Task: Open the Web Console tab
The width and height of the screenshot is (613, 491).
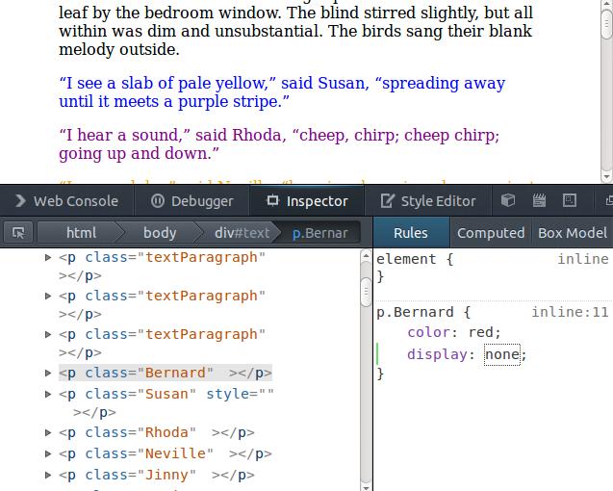Action: [x=66, y=201]
